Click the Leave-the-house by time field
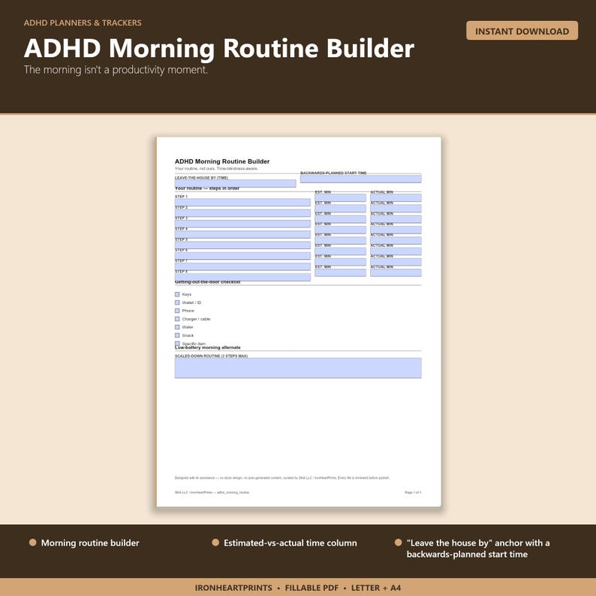The height and width of the screenshot is (596, 596). [x=235, y=184]
